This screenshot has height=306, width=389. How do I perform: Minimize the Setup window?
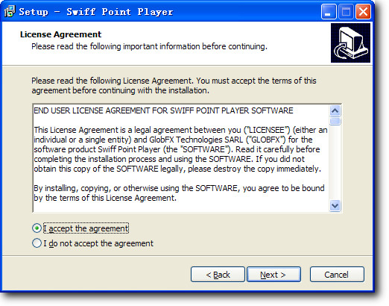328,11
